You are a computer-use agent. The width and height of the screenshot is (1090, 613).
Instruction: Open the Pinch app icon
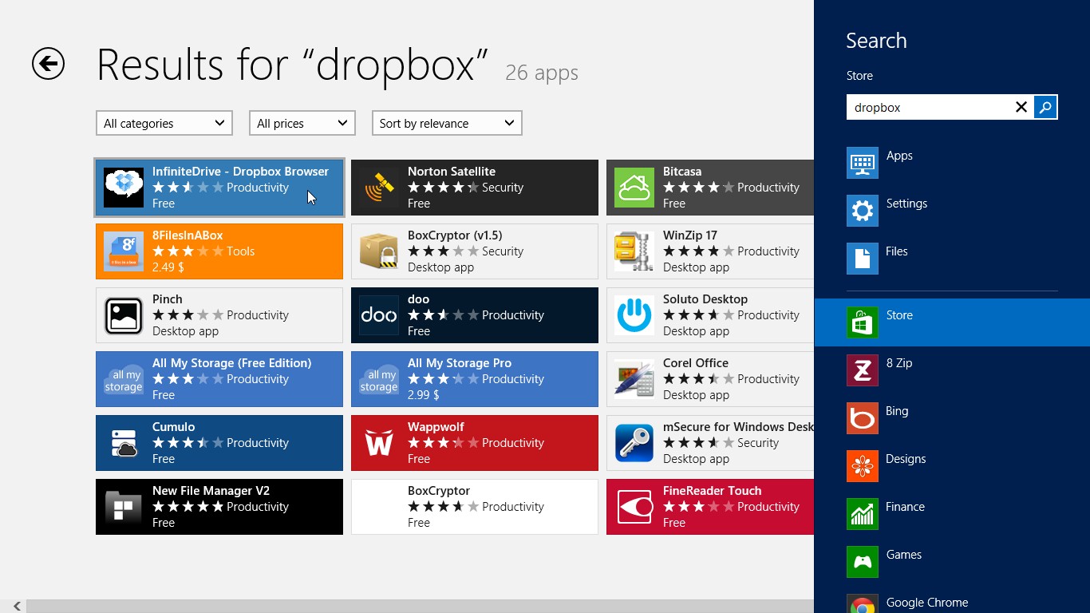(124, 315)
